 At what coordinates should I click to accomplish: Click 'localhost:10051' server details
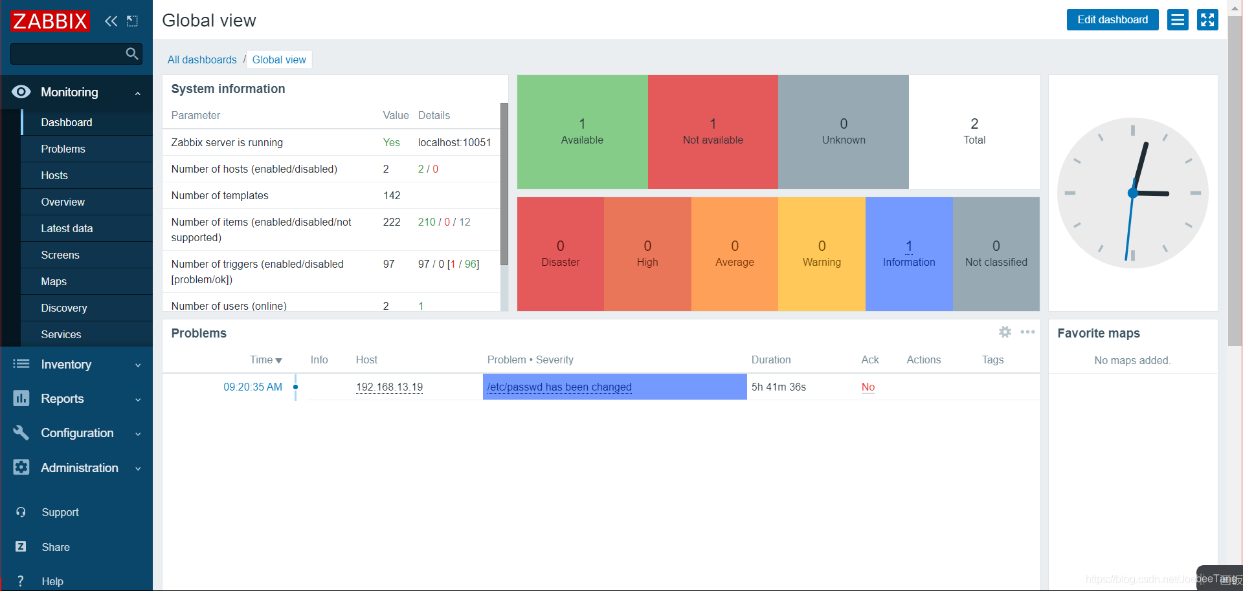(454, 142)
